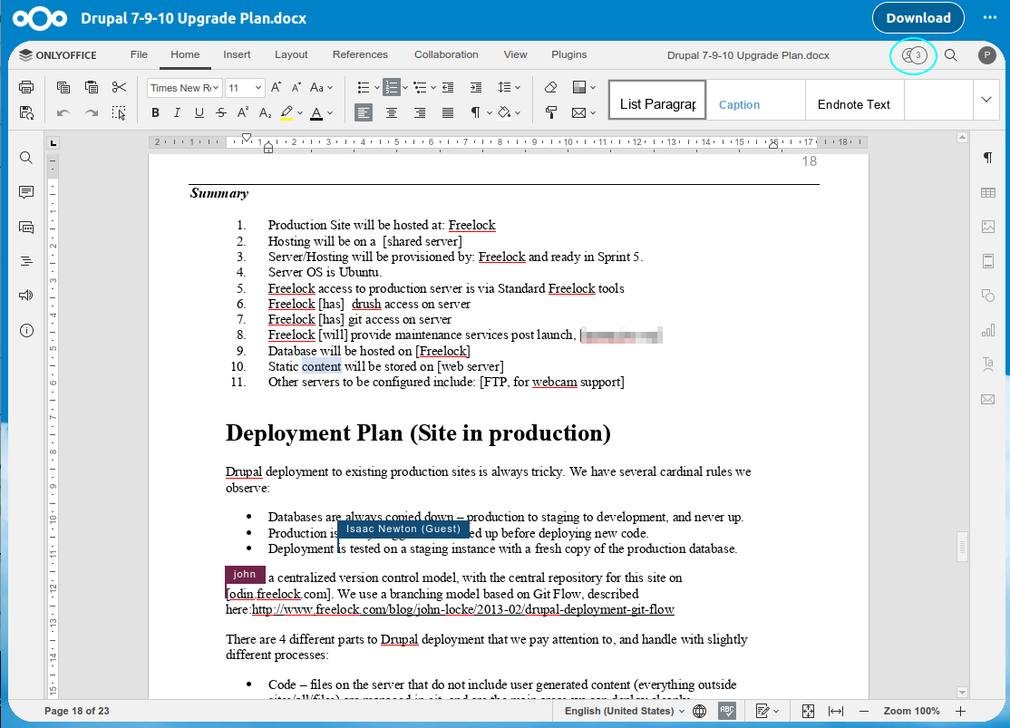
Task: Open image settings in right sidebar
Action: pyautogui.click(x=988, y=227)
